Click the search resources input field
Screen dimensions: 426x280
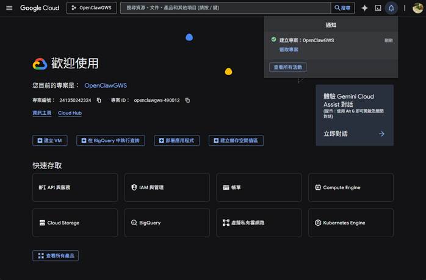(226, 8)
